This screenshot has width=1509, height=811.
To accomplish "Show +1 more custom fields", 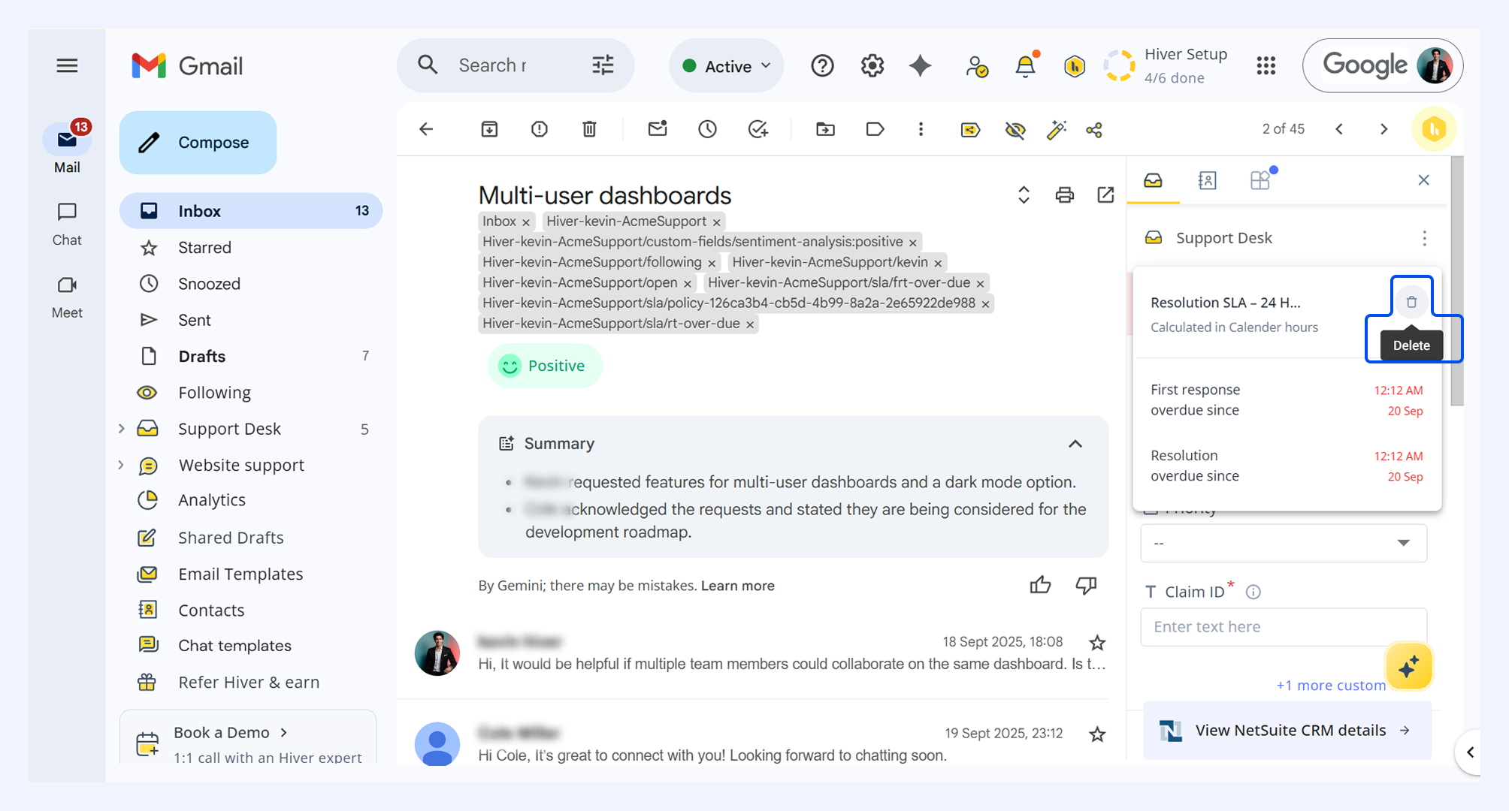I will pos(1330,685).
